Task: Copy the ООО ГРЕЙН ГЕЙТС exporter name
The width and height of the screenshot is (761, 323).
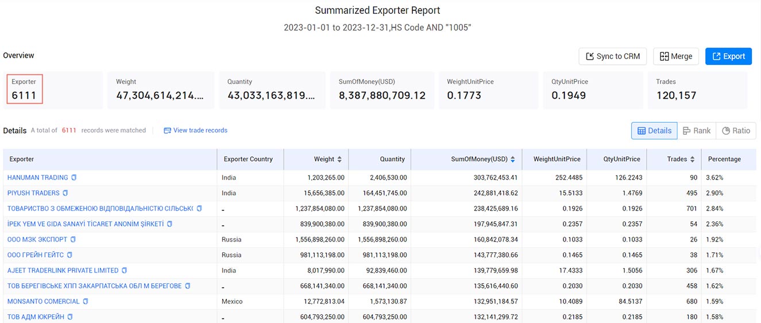Action: pyautogui.click(x=69, y=255)
